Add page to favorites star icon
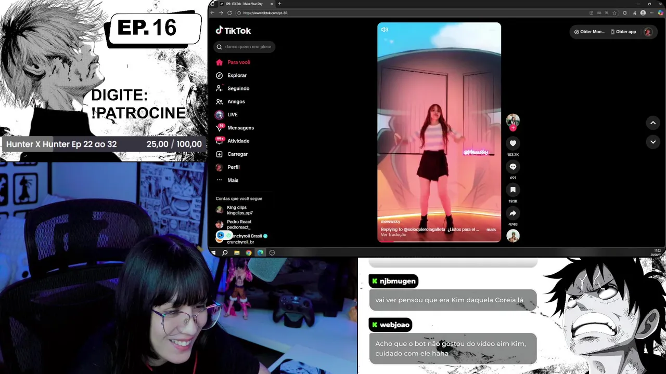 click(615, 12)
